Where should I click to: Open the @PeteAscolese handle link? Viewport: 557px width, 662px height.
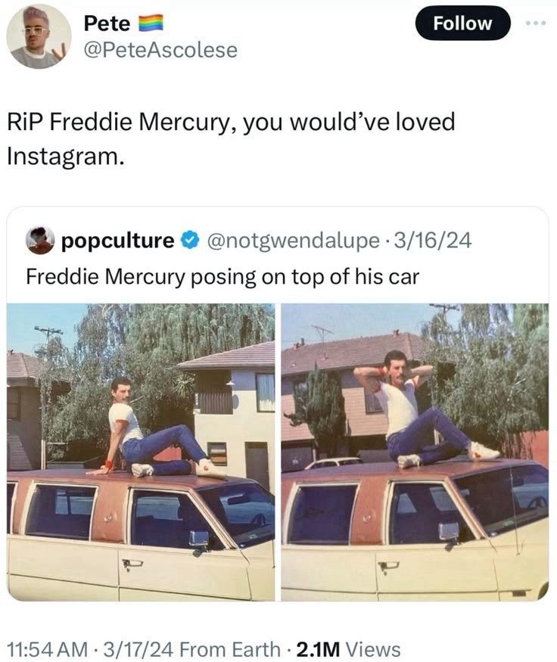tap(161, 50)
